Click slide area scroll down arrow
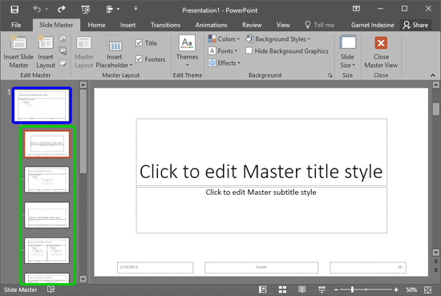 coord(435,252)
